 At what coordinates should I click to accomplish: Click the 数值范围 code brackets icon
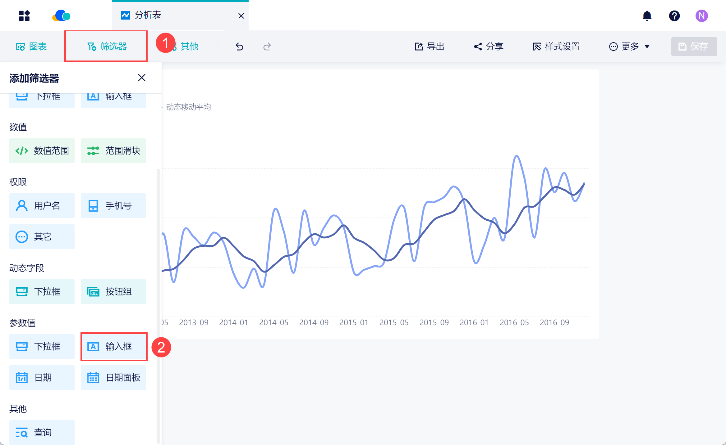click(x=22, y=151)
